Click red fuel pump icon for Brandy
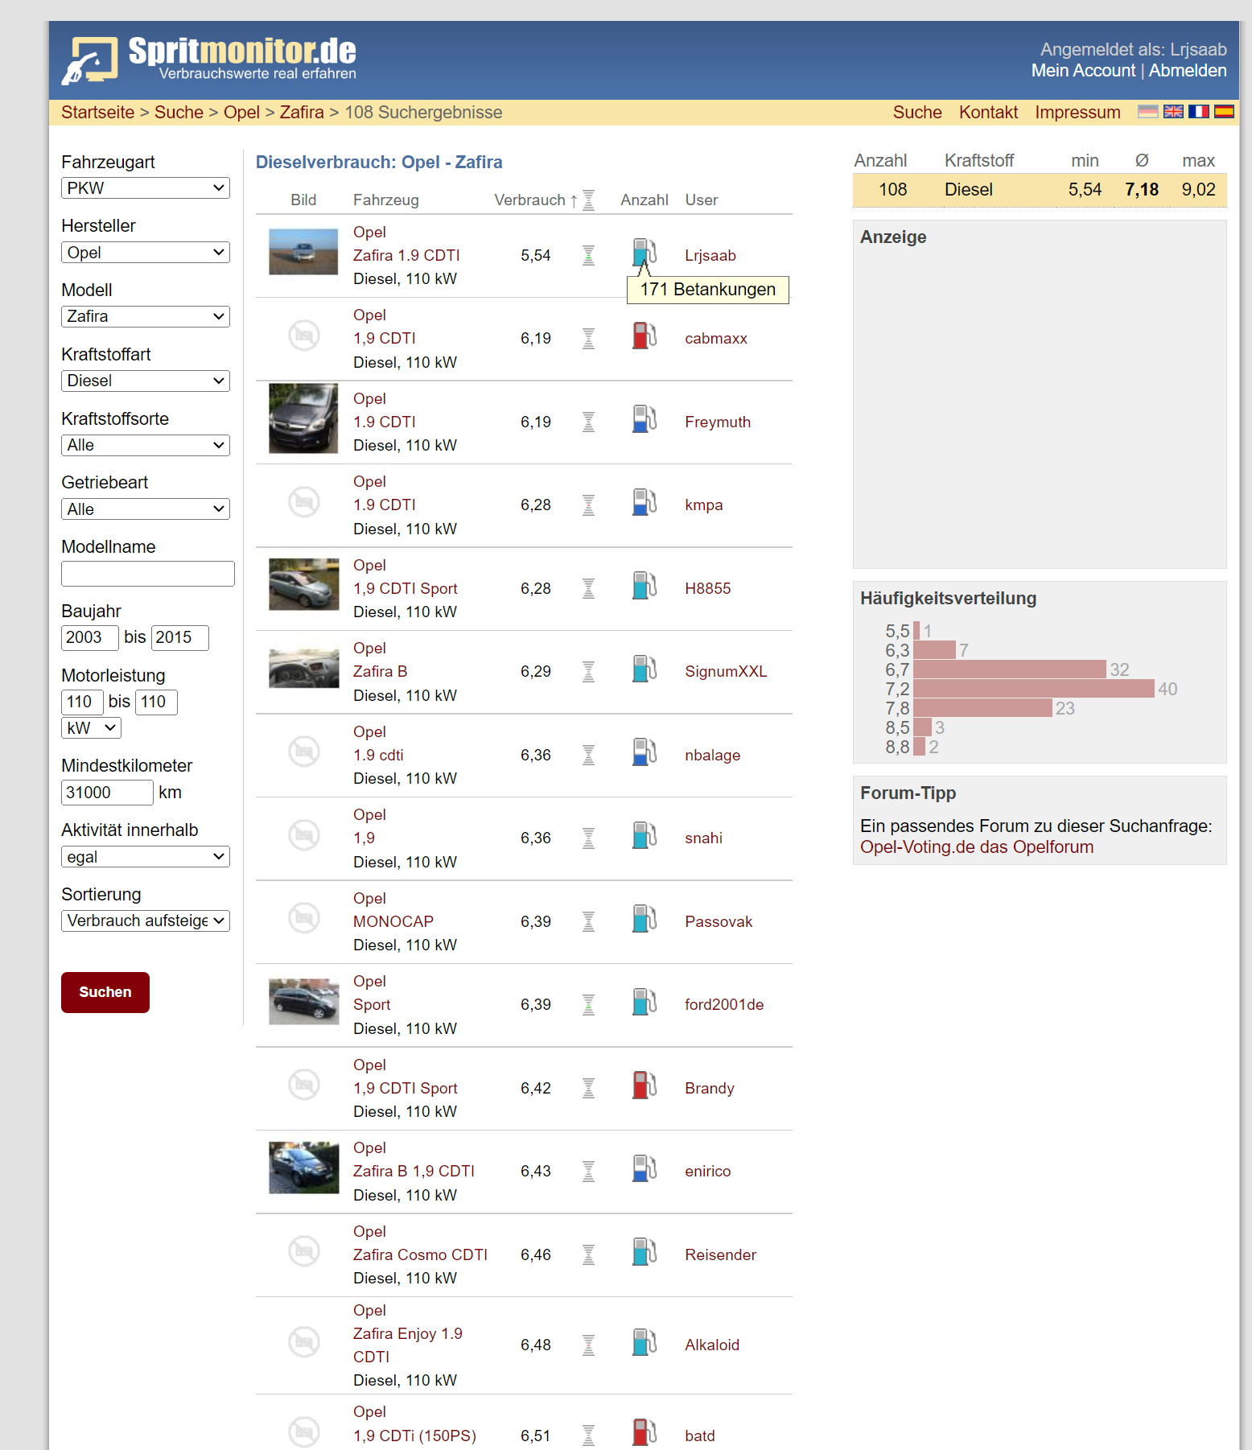 tap(645, 1085)
